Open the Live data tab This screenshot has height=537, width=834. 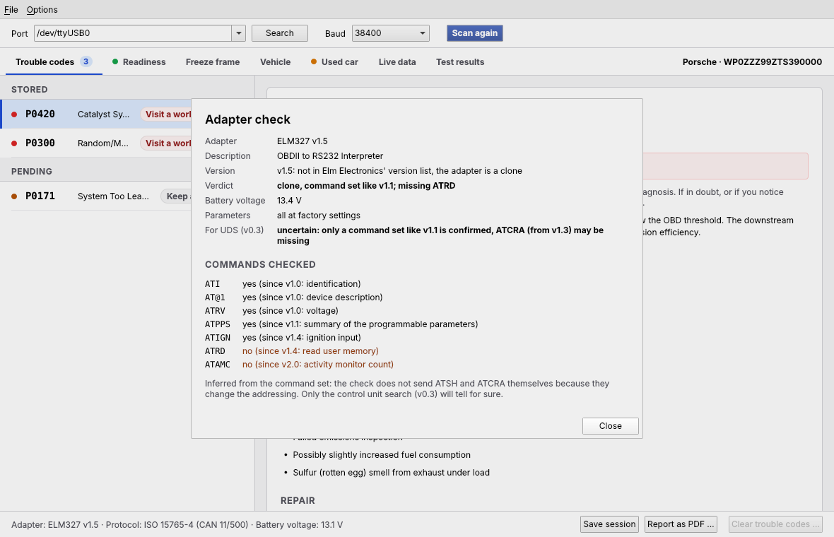coord(397,61)
